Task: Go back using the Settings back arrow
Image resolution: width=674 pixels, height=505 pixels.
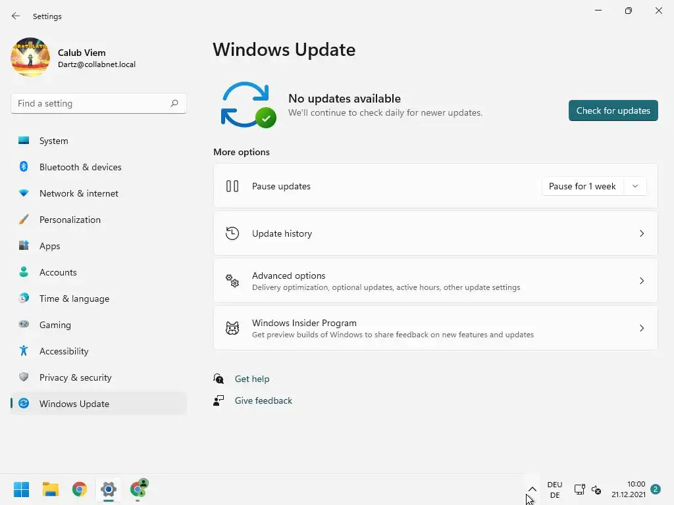Action: [x=16, y=16]
